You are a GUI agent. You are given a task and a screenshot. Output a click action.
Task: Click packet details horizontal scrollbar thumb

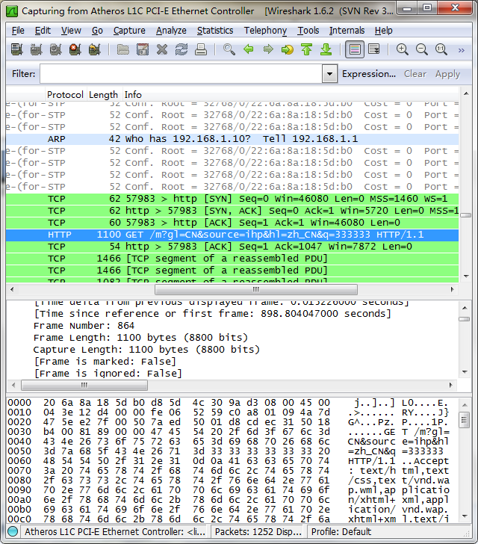[x=84, y=385]
